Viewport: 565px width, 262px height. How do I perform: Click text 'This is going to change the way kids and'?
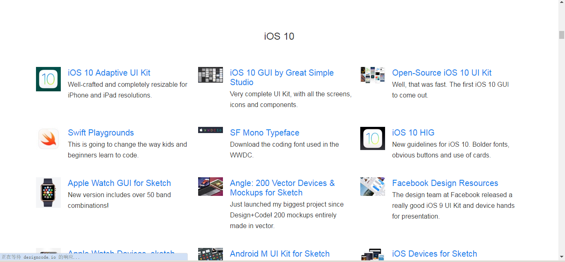(127, 144)
